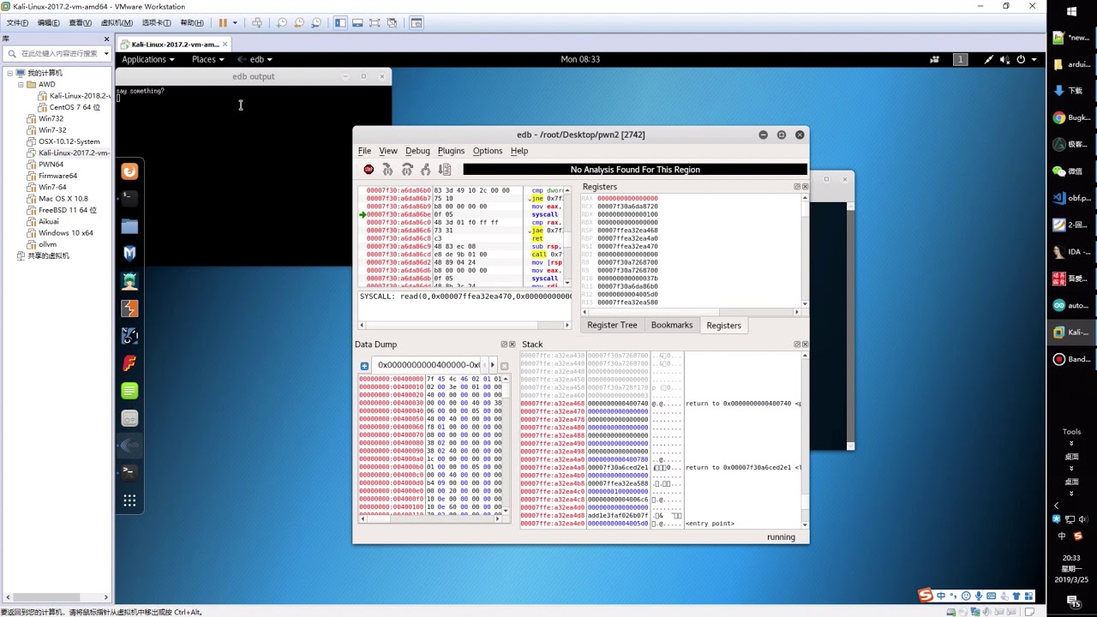The height and width of the screenshot is (617, 1097).
Task: Open the Places menu dropdown
Action: coord(207,59)
